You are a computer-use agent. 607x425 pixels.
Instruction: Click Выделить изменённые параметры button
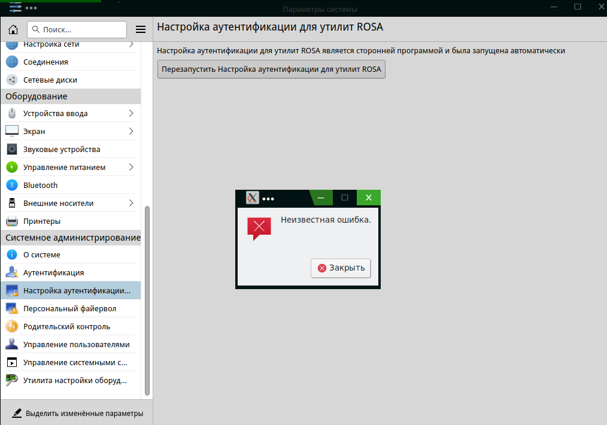[77, 413]
